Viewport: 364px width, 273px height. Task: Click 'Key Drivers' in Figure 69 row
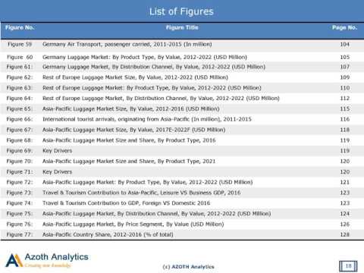(57, 151)
